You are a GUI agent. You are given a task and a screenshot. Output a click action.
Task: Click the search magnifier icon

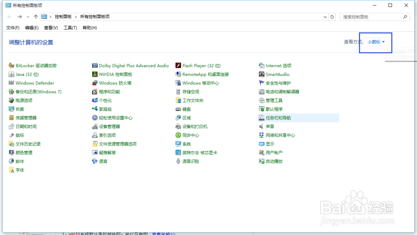[x=405, y=17]
